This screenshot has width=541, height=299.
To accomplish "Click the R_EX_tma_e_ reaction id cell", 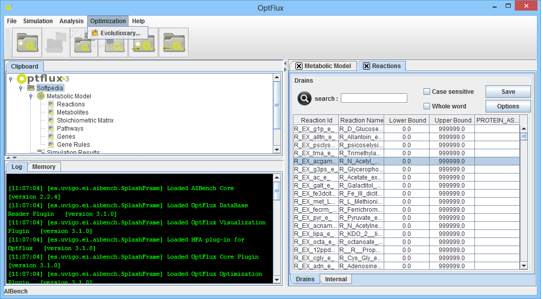I will tap(316, 153).
